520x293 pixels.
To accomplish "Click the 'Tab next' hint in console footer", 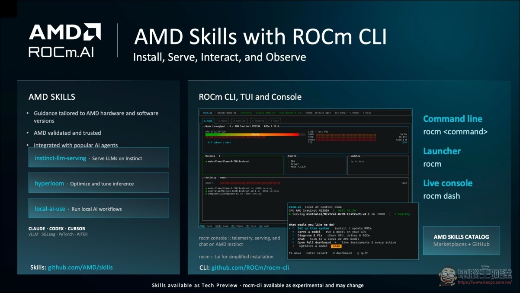I will (x=205, y=226).
